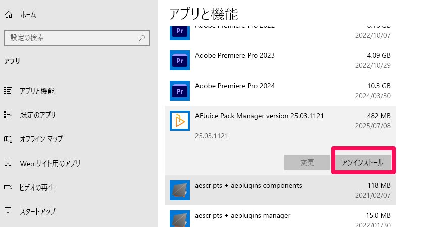Click the 既定のアプリ sidebar icon

[x=8, y=115]
